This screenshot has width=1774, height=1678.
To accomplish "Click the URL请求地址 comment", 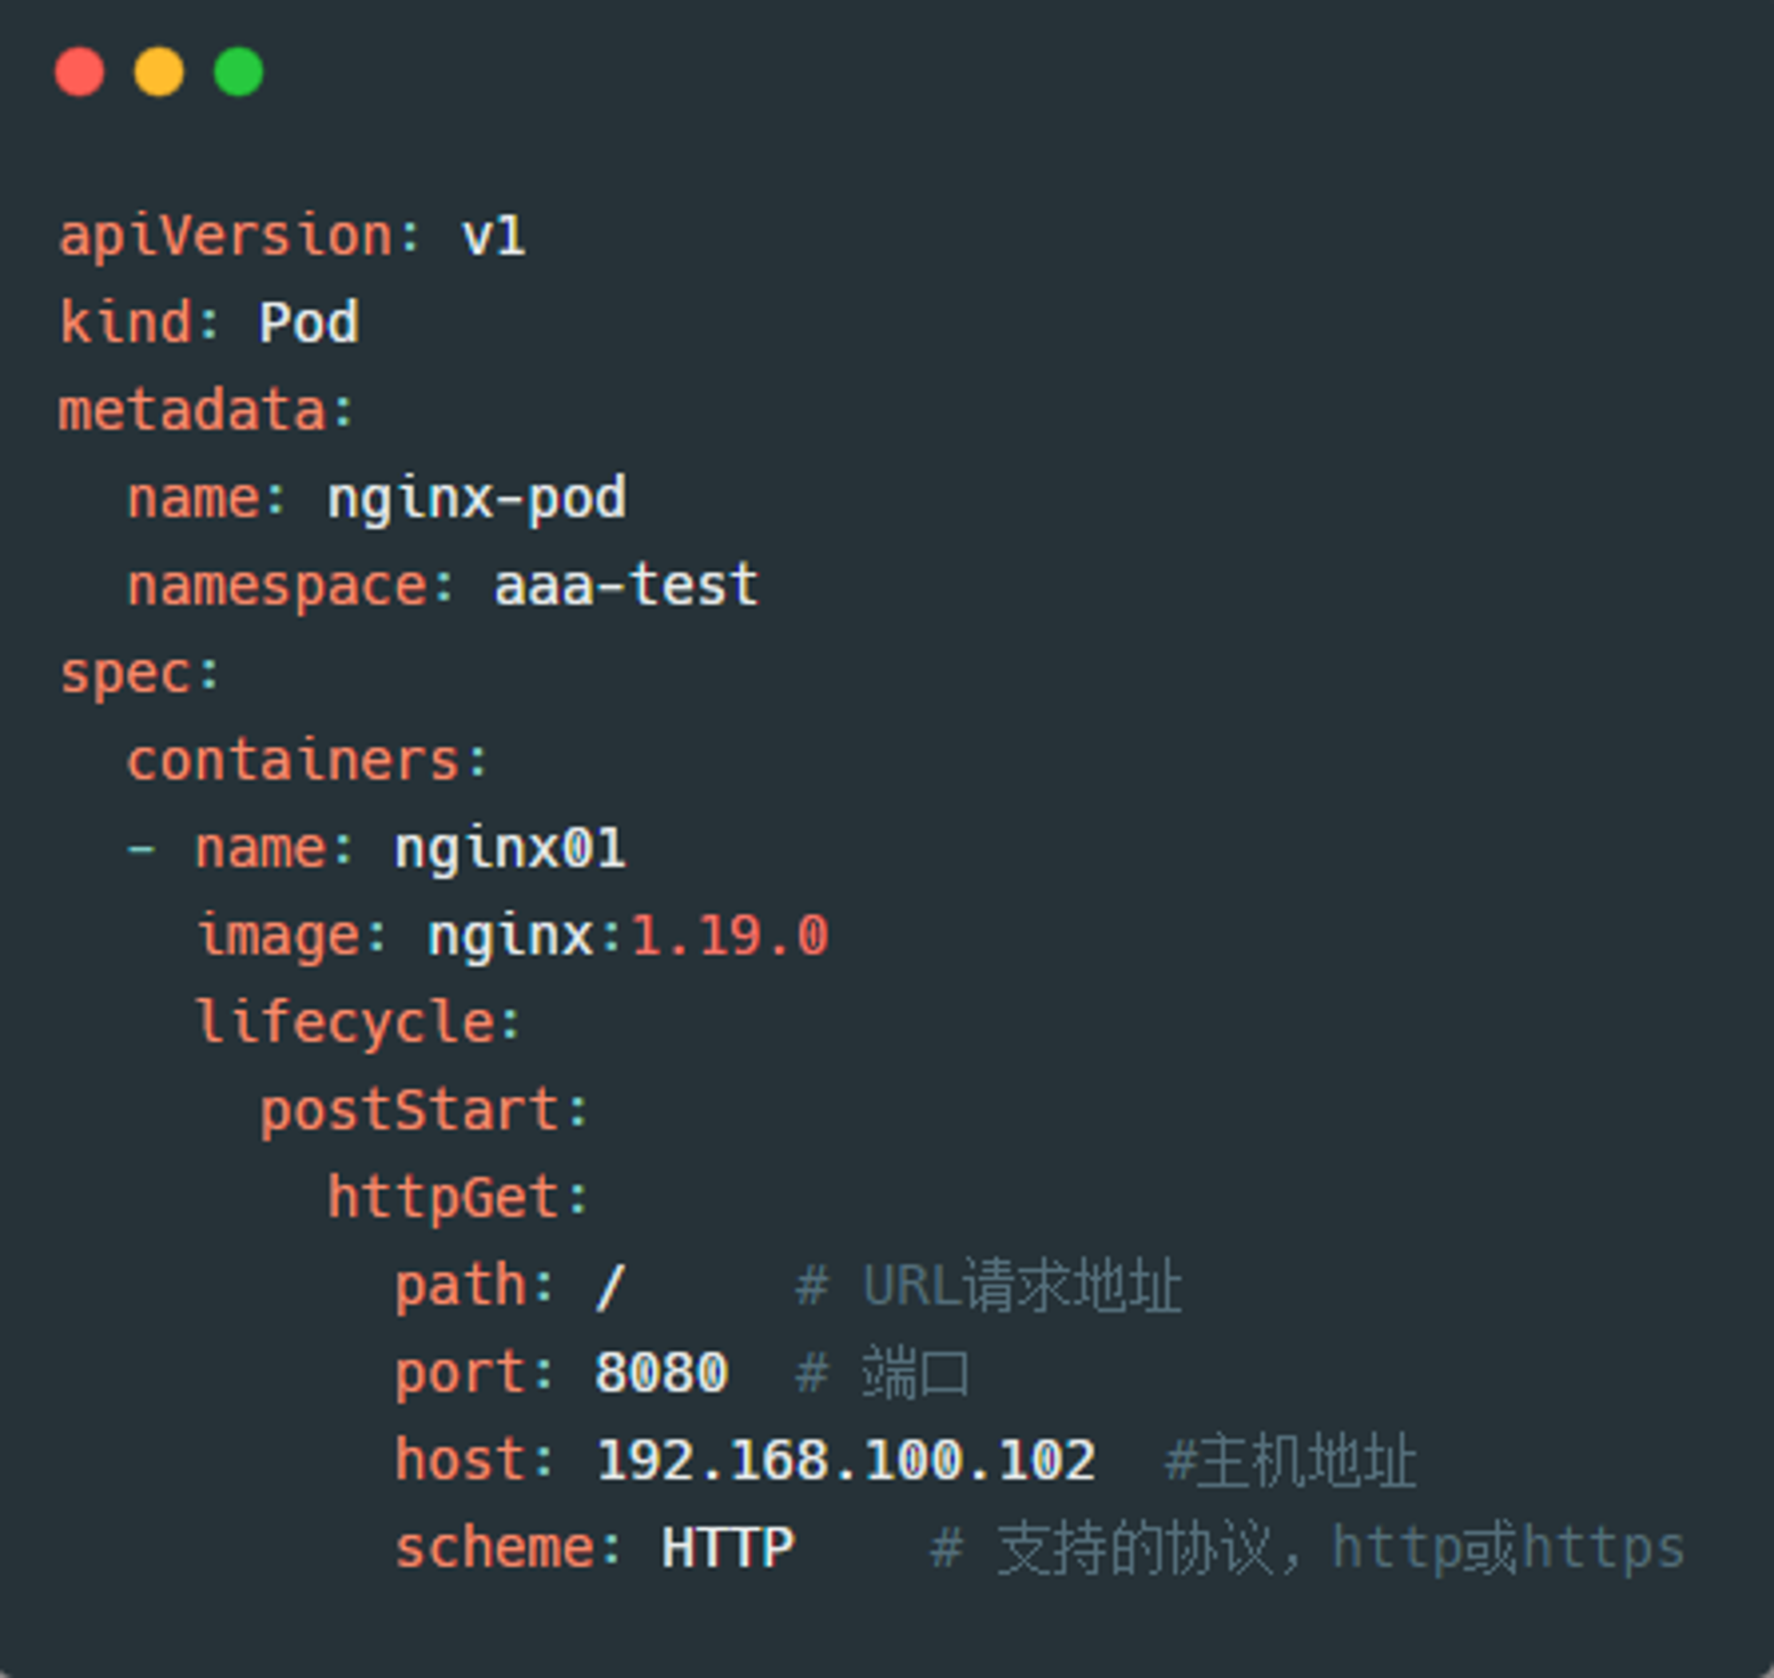I will pos(1023,1287).
